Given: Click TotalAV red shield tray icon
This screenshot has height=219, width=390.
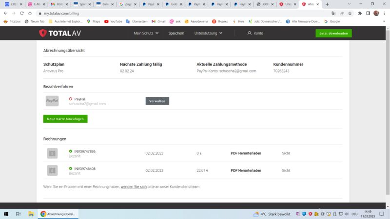Looking at the screenshot, I should pyautogui.click(x=310, y=214).
